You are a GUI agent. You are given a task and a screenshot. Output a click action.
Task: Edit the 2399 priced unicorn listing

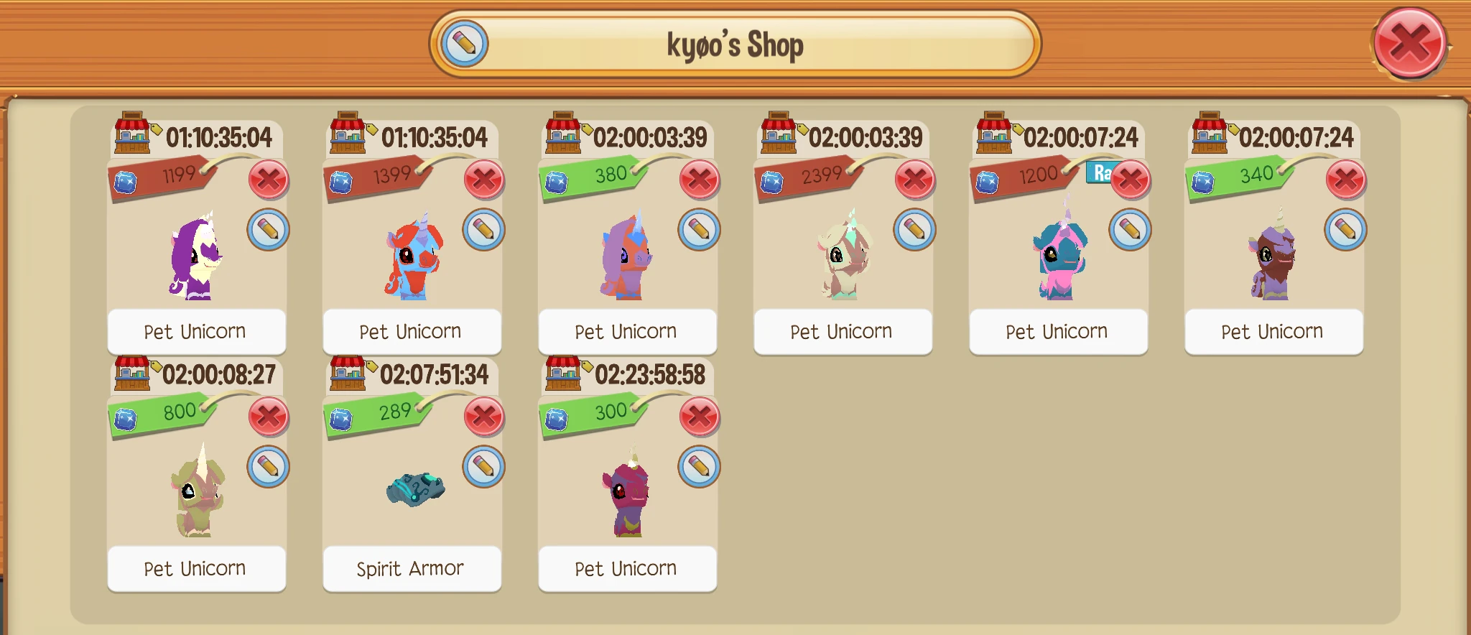click(x=914, y=230)
